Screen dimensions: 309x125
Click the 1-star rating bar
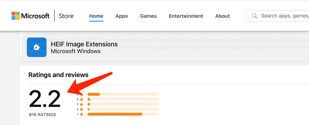tap(123, 114)
